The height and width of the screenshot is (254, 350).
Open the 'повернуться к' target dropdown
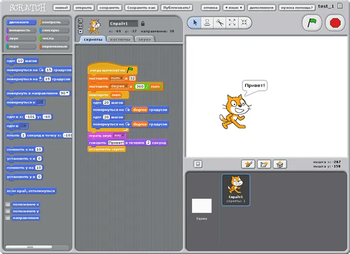(x=40, y=102)
